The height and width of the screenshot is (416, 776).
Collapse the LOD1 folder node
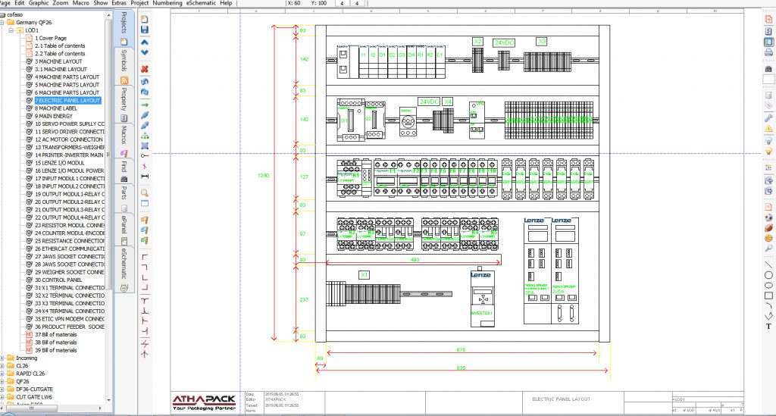click(11, 30)
